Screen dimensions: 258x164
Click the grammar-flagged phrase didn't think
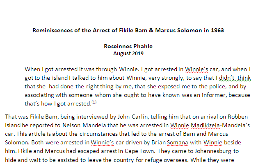[235, 78]
